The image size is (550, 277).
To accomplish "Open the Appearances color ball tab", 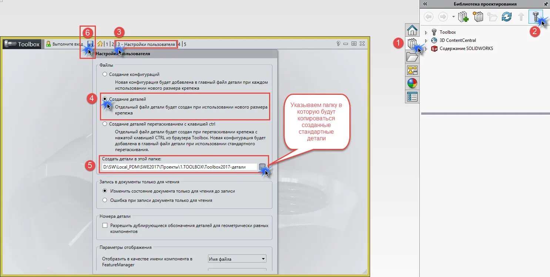I will click(x=412, y=83).
